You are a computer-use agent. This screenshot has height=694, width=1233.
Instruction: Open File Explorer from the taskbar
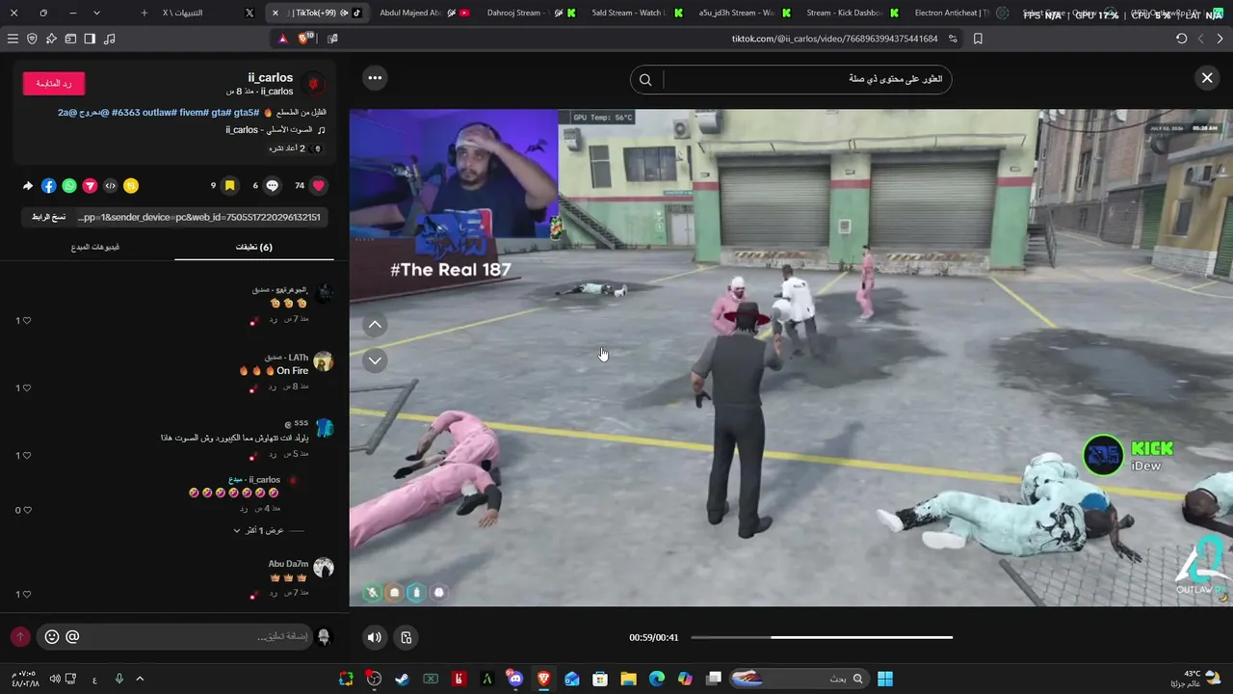628,679
